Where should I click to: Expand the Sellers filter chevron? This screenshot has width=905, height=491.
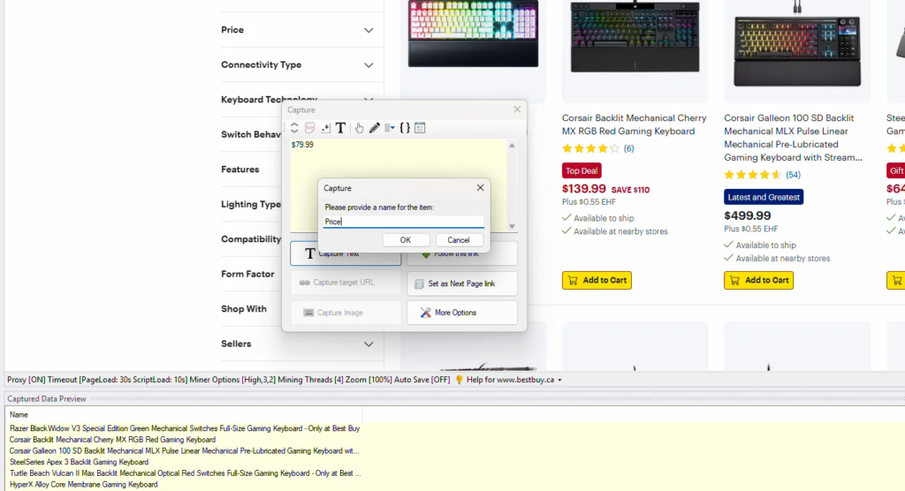[369, 344]
